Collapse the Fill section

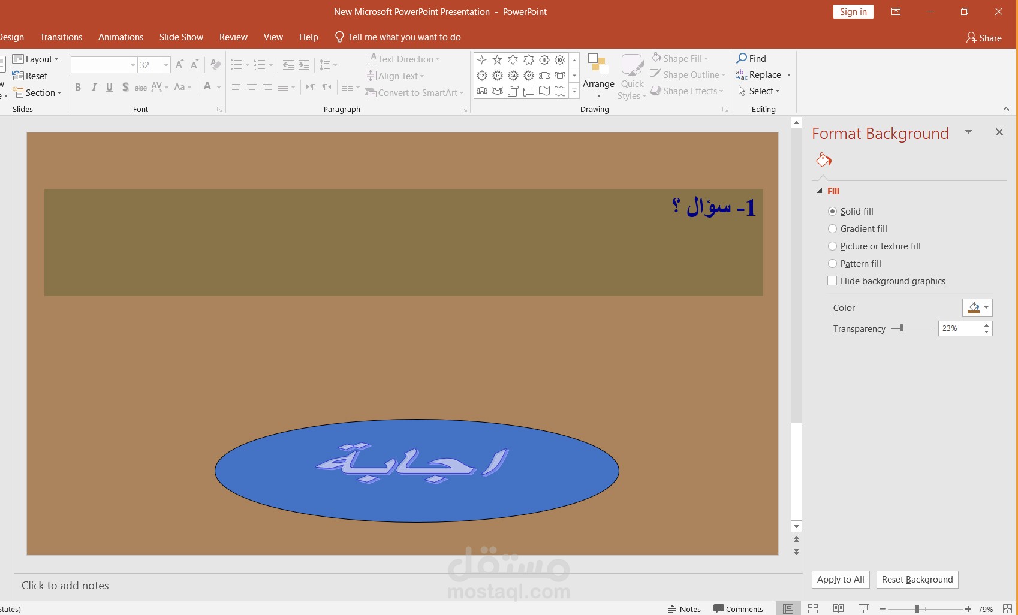[820, 191]
